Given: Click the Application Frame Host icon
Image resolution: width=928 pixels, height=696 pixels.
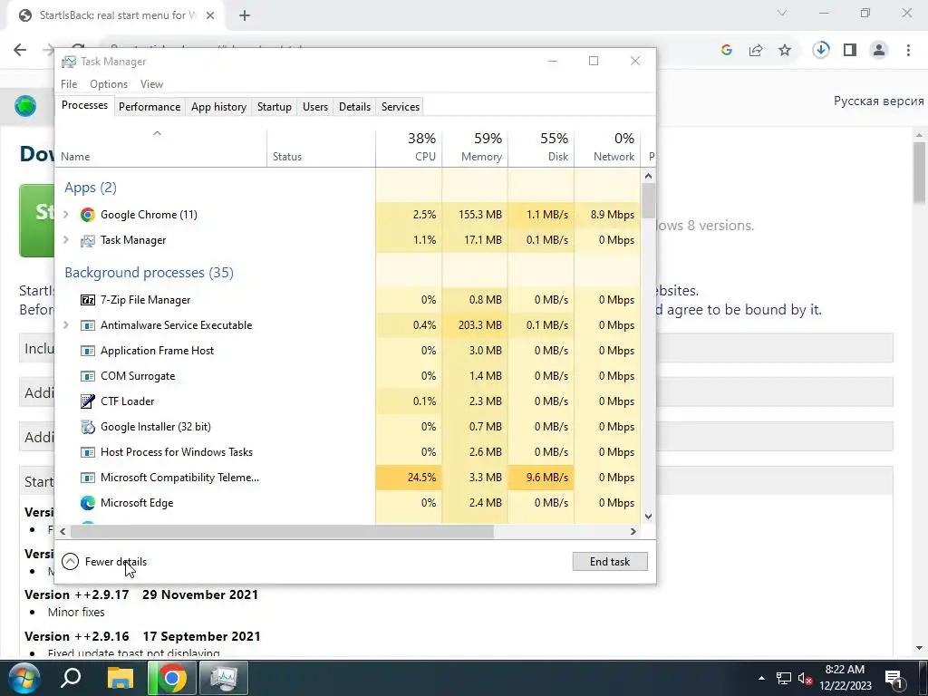Looking at the screenshot, I should [x=88, y=351].
